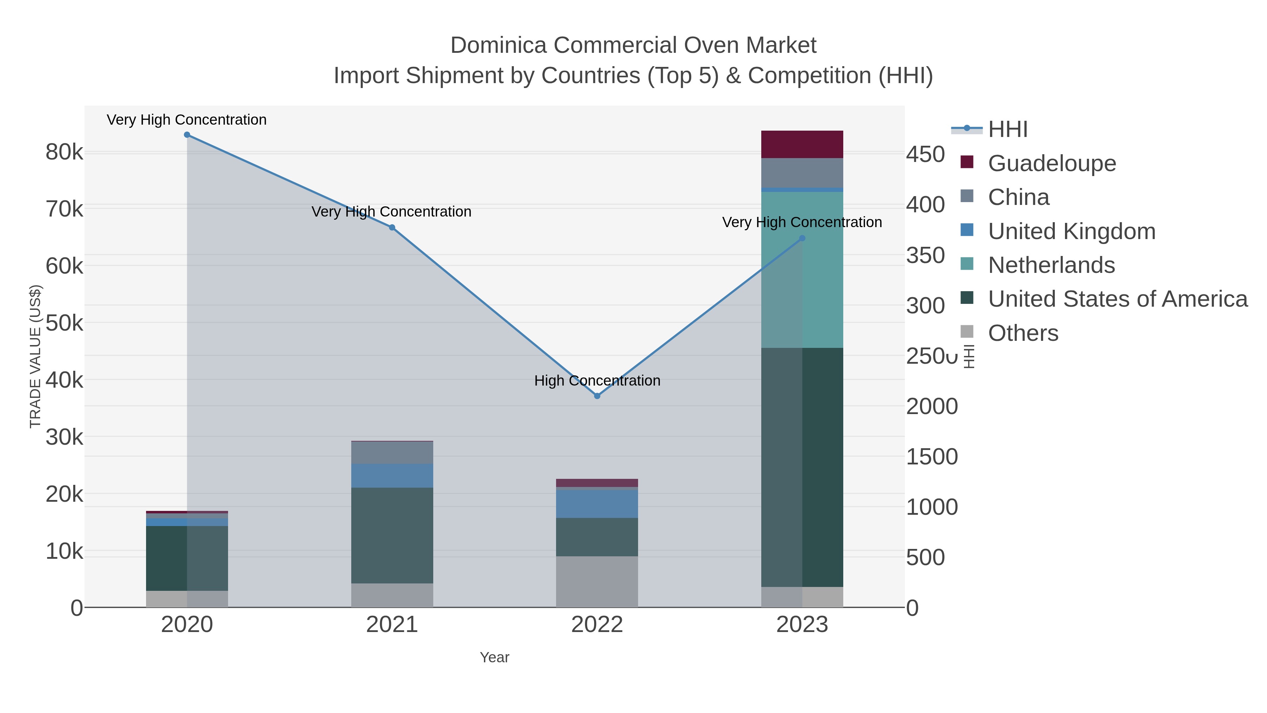Image resolution: width=1267 pixels, height=713 pixels.
Task: Toggle the Others legend entry
Action: [1009, 333]
